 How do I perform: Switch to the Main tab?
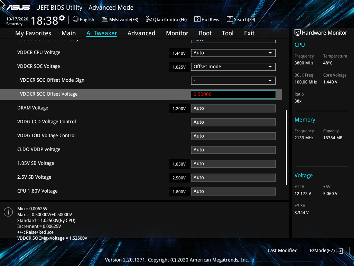(x=69, y=33)
